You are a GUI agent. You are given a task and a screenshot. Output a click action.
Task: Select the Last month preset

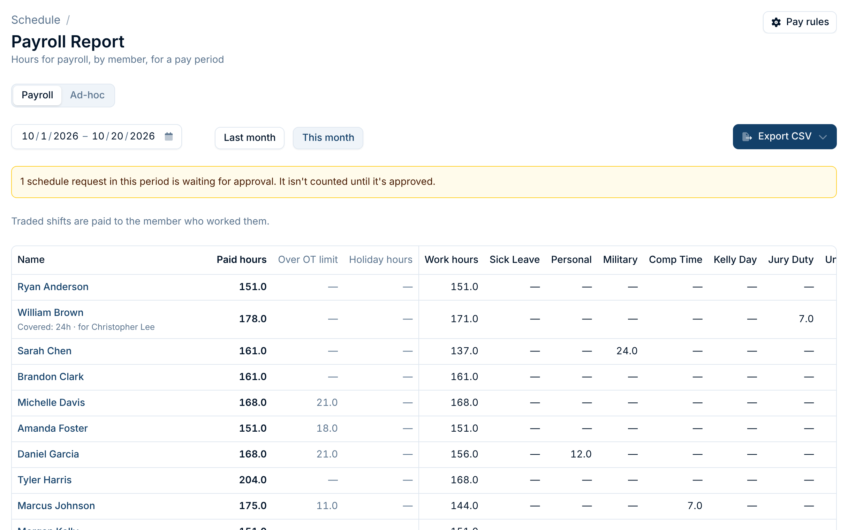coord(250,137)
